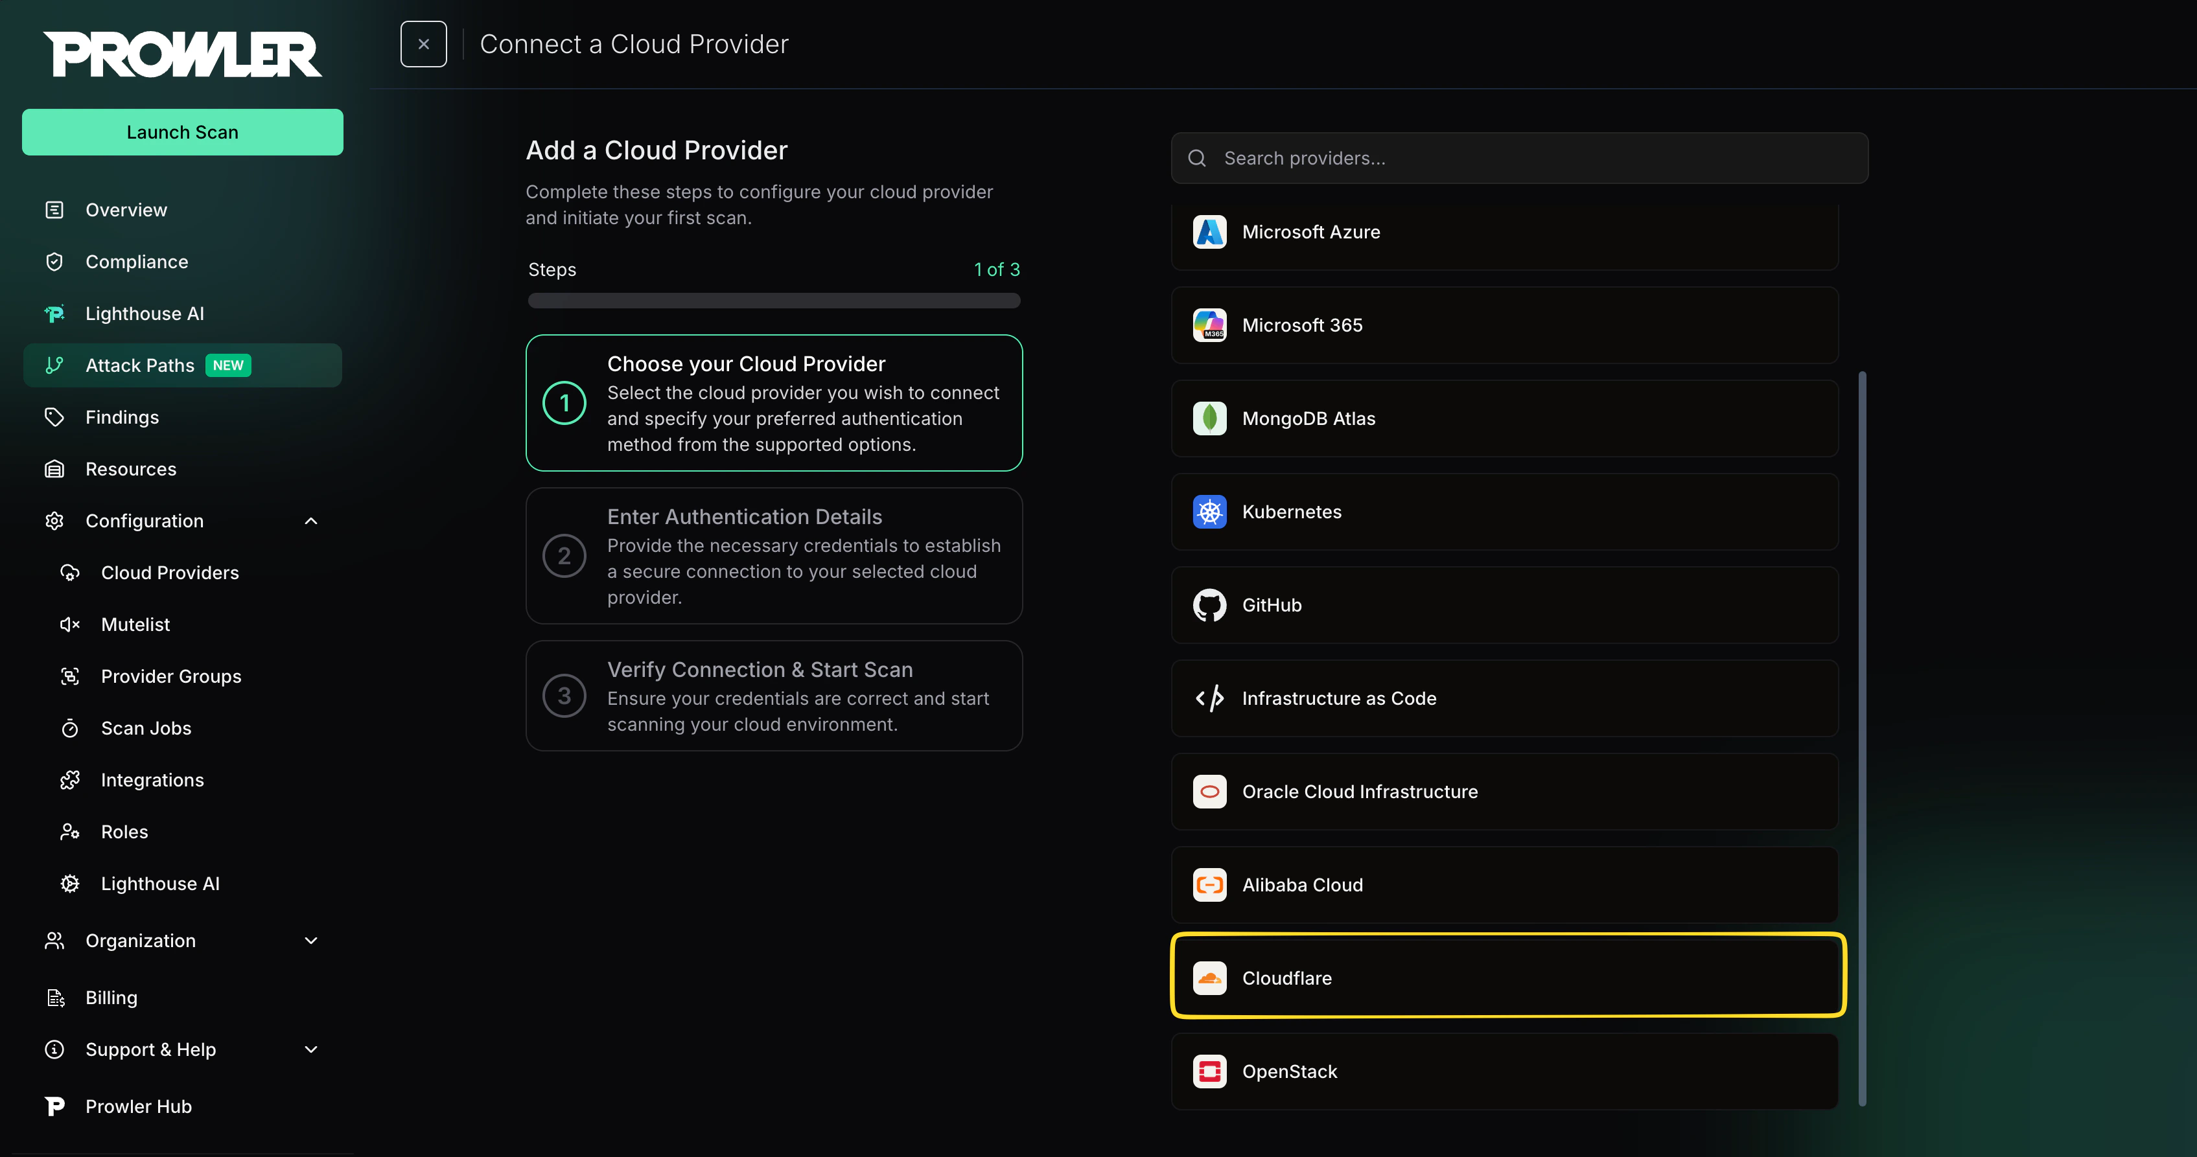The image size is (2197, 1157).
Task: Click the Alibaba Cloud icon
Action: [1209, 885]
